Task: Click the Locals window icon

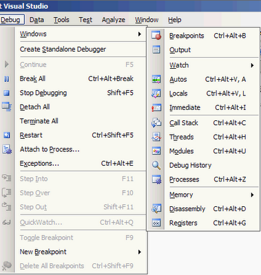Action: point(156,93)
